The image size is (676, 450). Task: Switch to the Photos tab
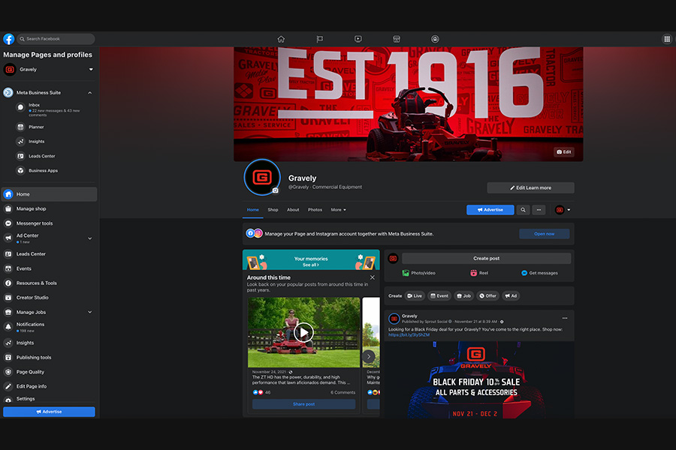315,210
